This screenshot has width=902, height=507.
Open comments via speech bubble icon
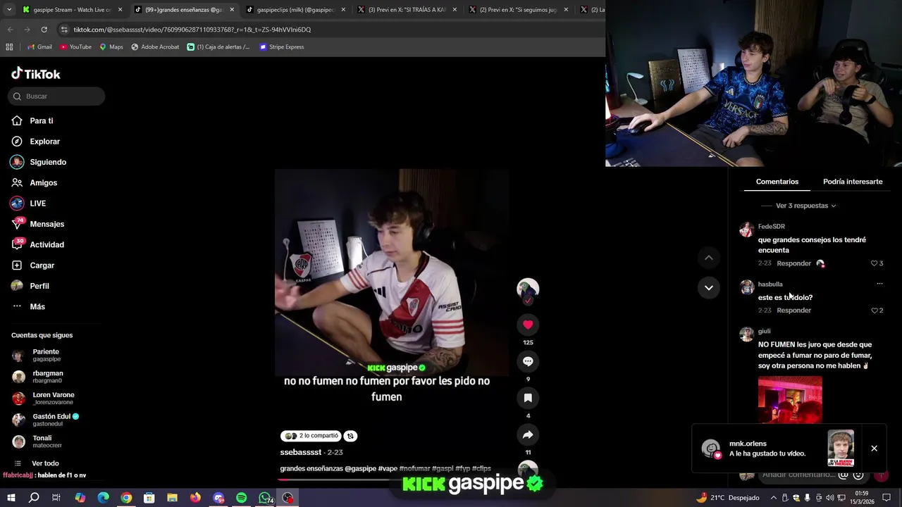[528, 361]
